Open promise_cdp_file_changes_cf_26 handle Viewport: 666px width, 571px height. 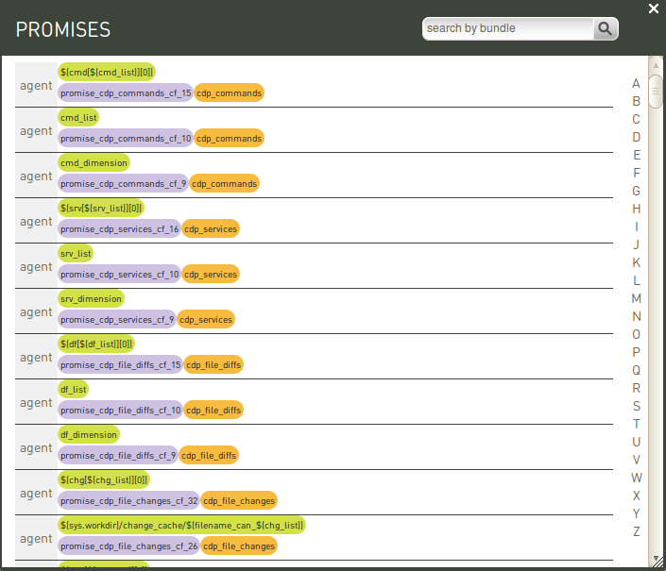point(129,546)
